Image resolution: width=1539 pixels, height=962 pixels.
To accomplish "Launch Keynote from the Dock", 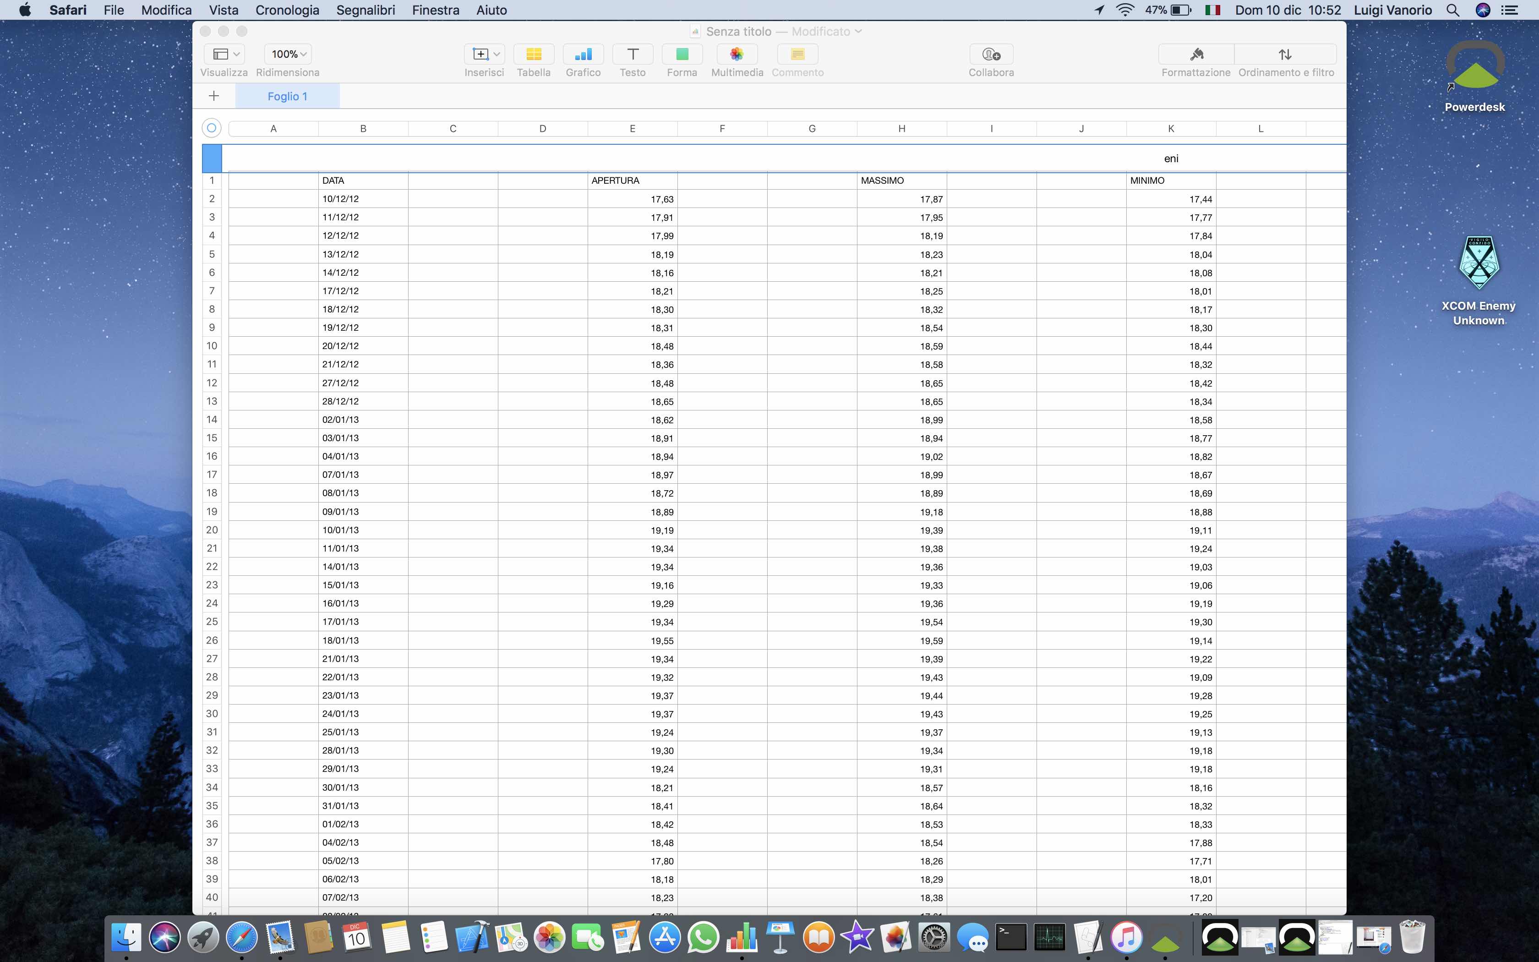I will pyautogui.click(x=780, y=936).
